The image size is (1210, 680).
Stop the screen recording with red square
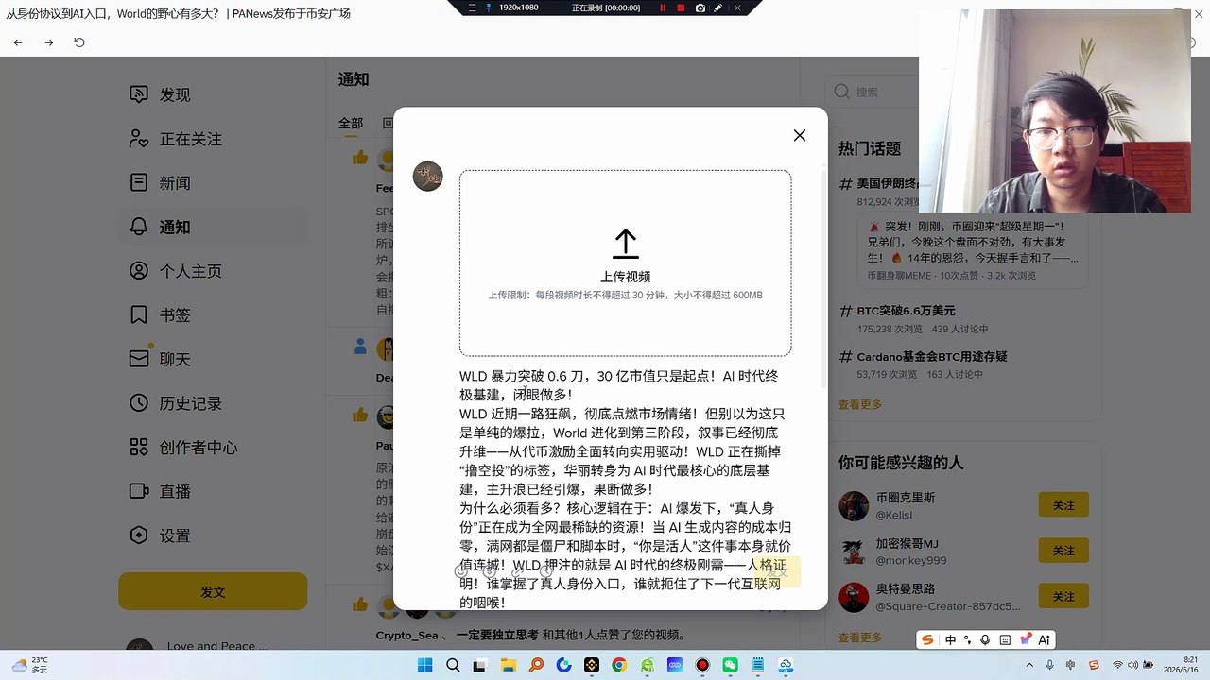681,8
